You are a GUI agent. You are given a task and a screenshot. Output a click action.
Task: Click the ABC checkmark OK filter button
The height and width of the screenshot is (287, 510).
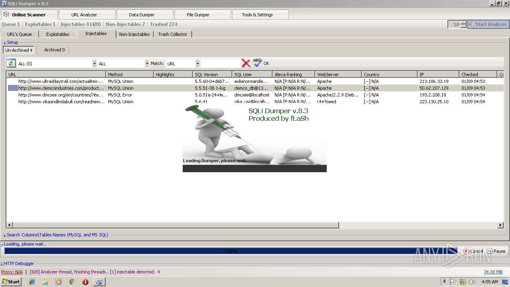click(x=261, y=63)
